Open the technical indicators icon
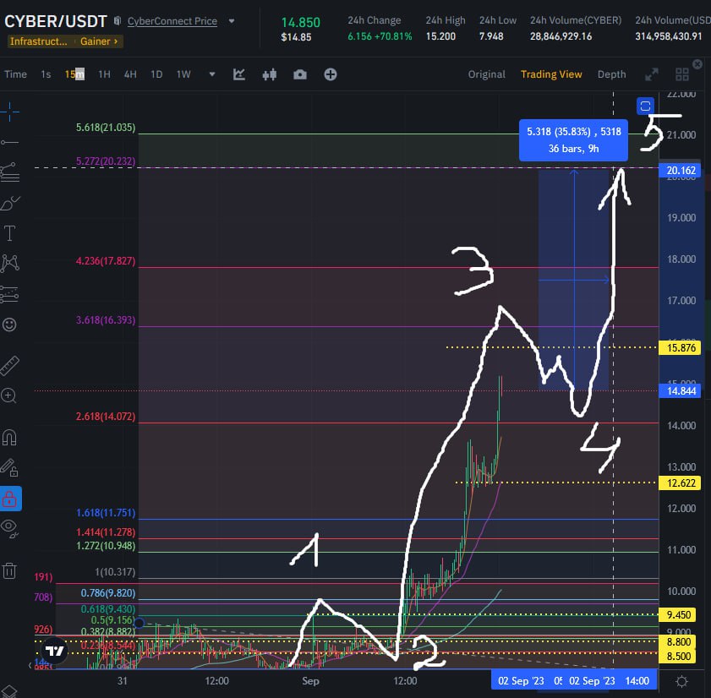The image size is (711, 698). (239, 74)
